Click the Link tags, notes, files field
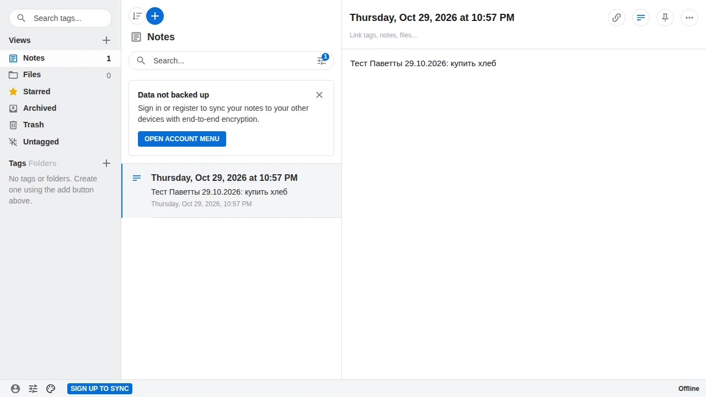The width and height of the screenshot is (706, 397). [x=383, y=35]
